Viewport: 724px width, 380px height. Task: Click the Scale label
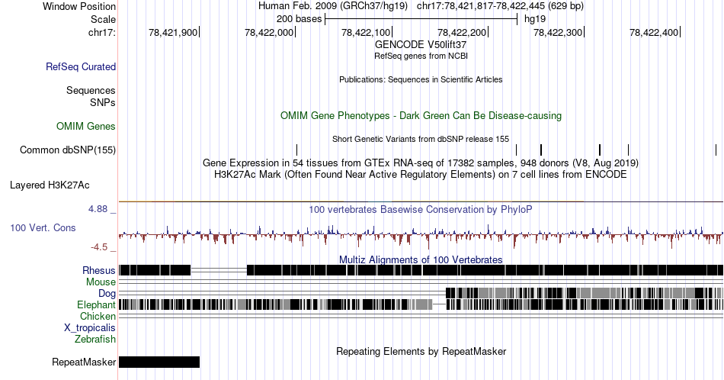pyautogui.click(x=103, y=19)
